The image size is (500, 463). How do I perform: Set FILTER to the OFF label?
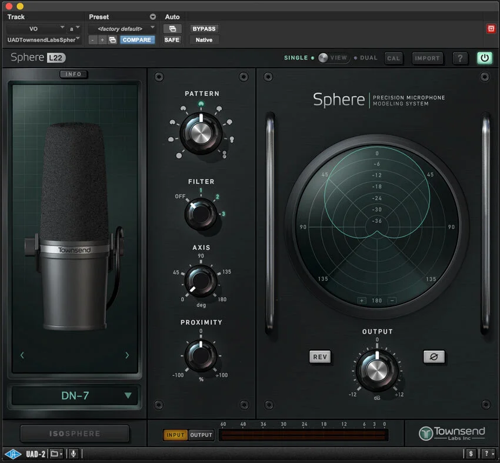pyautogui.click(x=180, y=196)
